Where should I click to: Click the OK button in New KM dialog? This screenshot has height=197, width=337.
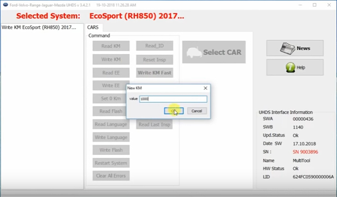(x=174, y=111)
